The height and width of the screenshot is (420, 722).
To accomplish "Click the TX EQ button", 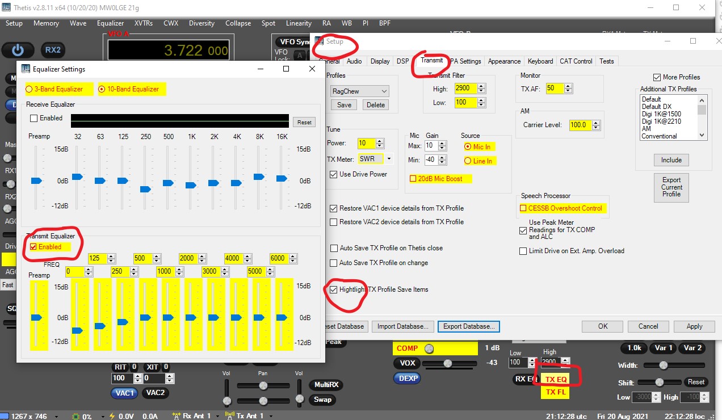I will coord(556,379).
